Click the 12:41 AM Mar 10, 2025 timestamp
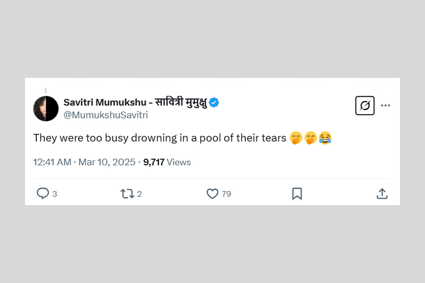Viewport: 425px width, 283px height. (x=85, y=162)
